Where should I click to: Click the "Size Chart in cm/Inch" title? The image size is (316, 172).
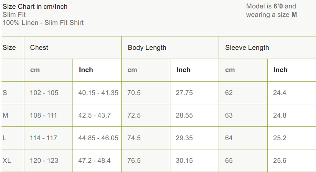point(35,7)
